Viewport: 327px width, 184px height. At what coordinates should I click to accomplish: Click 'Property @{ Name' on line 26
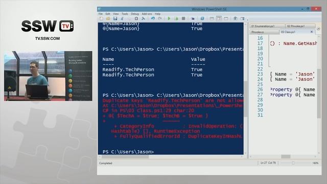[293, 90]
